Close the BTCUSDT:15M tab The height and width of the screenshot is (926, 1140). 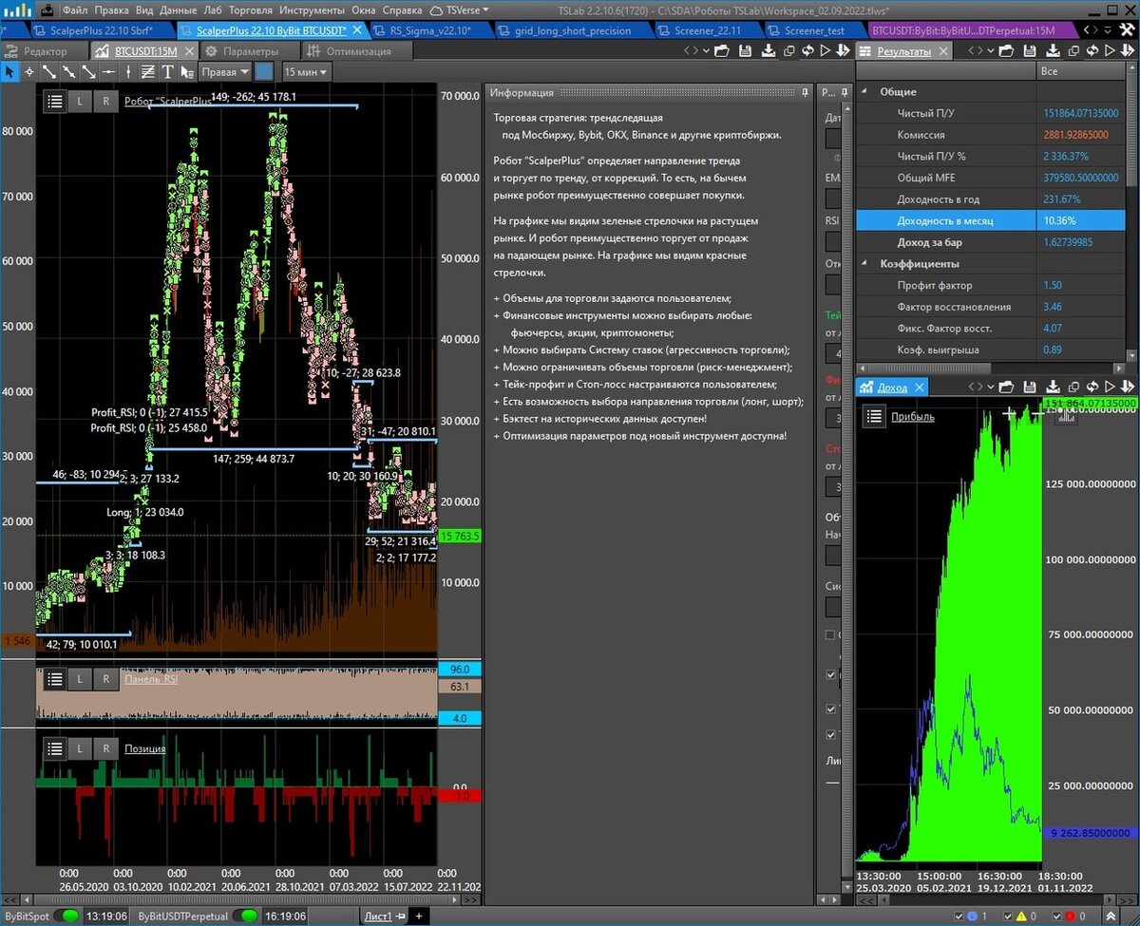pos(189,51)
